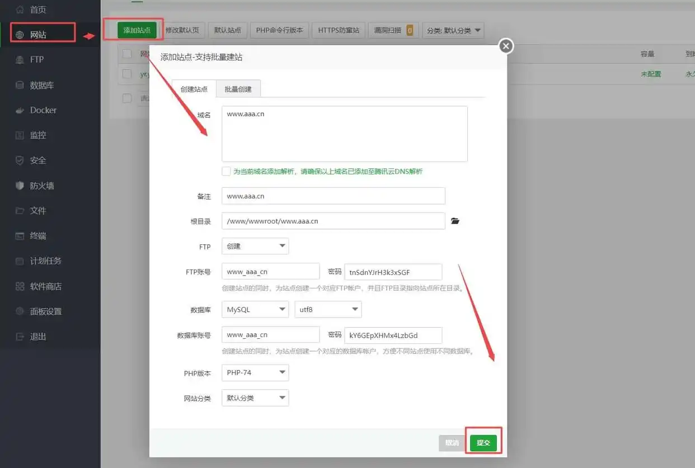The width and height of the screenshot is (695, 468).
Task: Click the 退出 logout icon
Action: click(x=20, y=337)
